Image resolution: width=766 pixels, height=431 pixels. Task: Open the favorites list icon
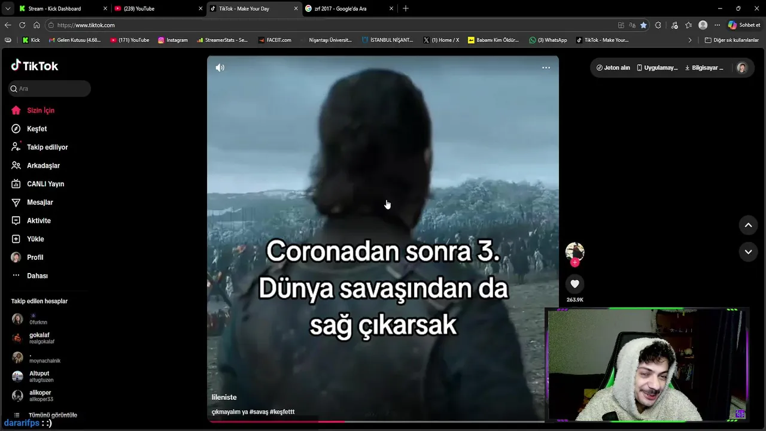tap(688, 25)
